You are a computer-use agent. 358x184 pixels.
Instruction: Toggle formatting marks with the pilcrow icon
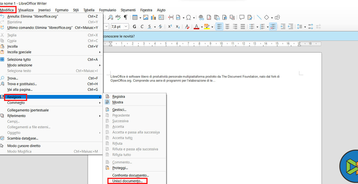[x=125, y=17]
